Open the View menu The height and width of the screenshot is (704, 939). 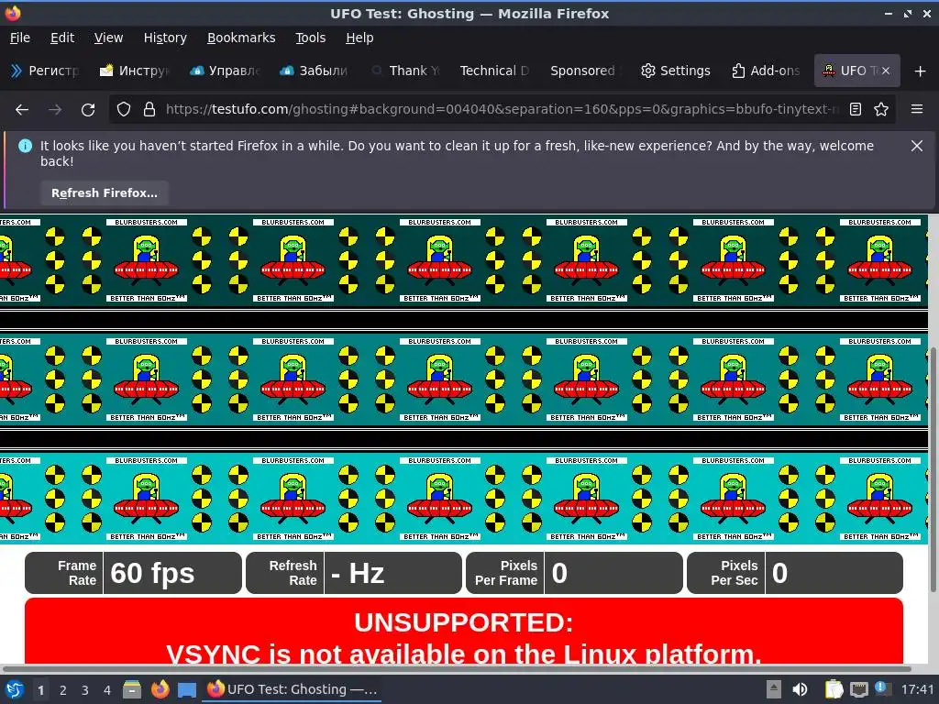108,38
